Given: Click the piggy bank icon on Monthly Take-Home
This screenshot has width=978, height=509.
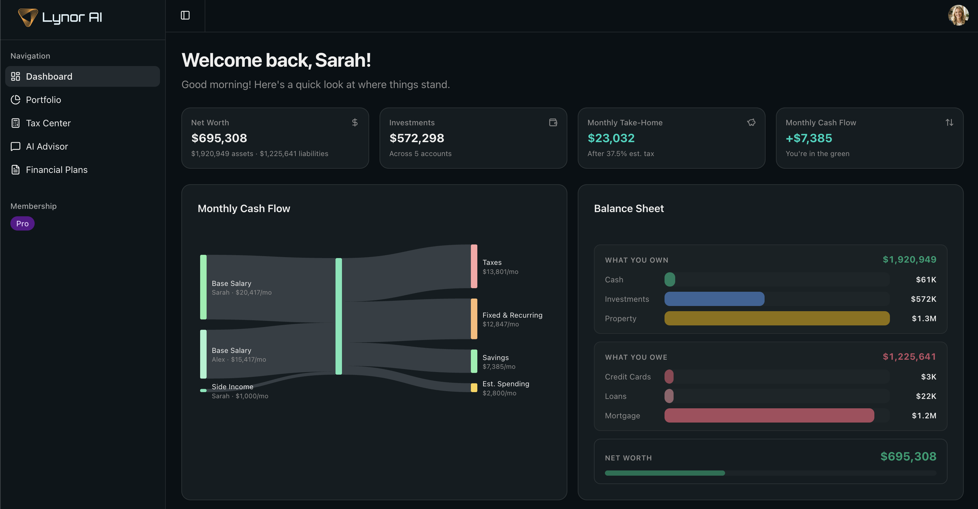Looking at the screenshot, I should tap(751, 122).
